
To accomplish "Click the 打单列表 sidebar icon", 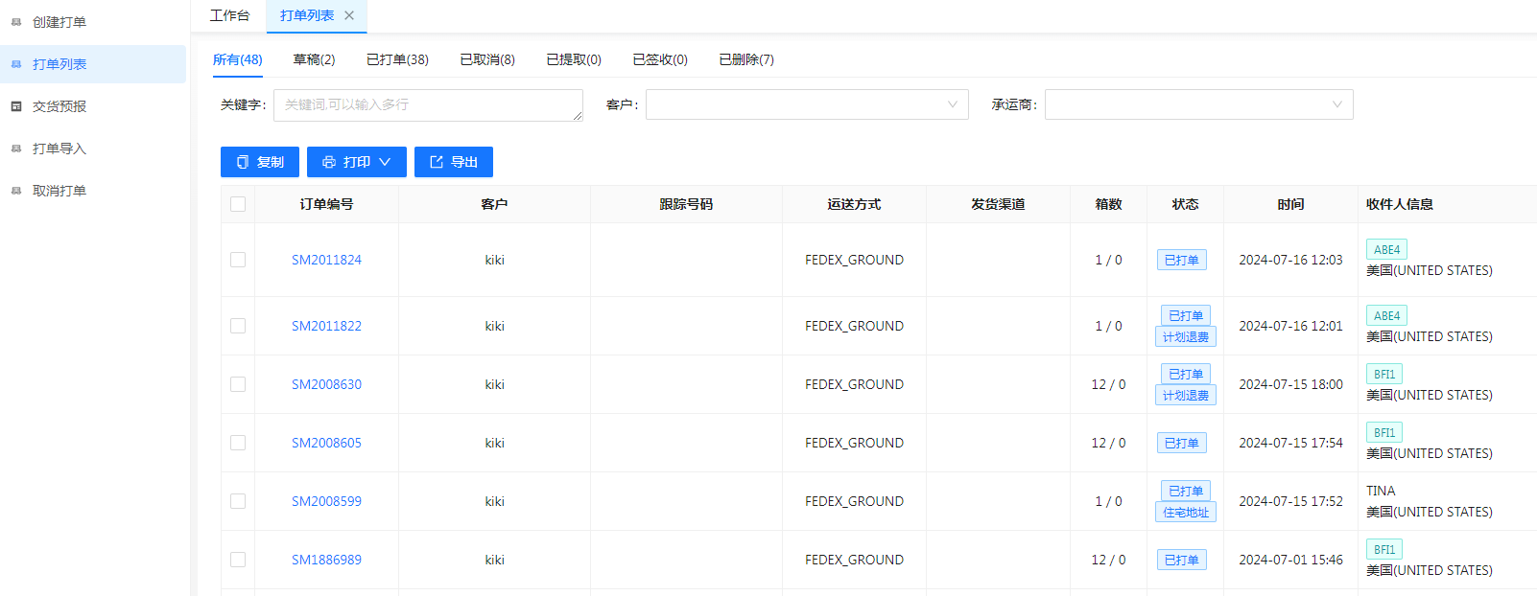I will 16,64.
